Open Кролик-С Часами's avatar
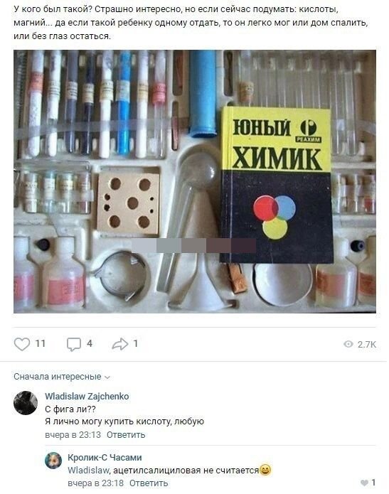 [53, 461]
